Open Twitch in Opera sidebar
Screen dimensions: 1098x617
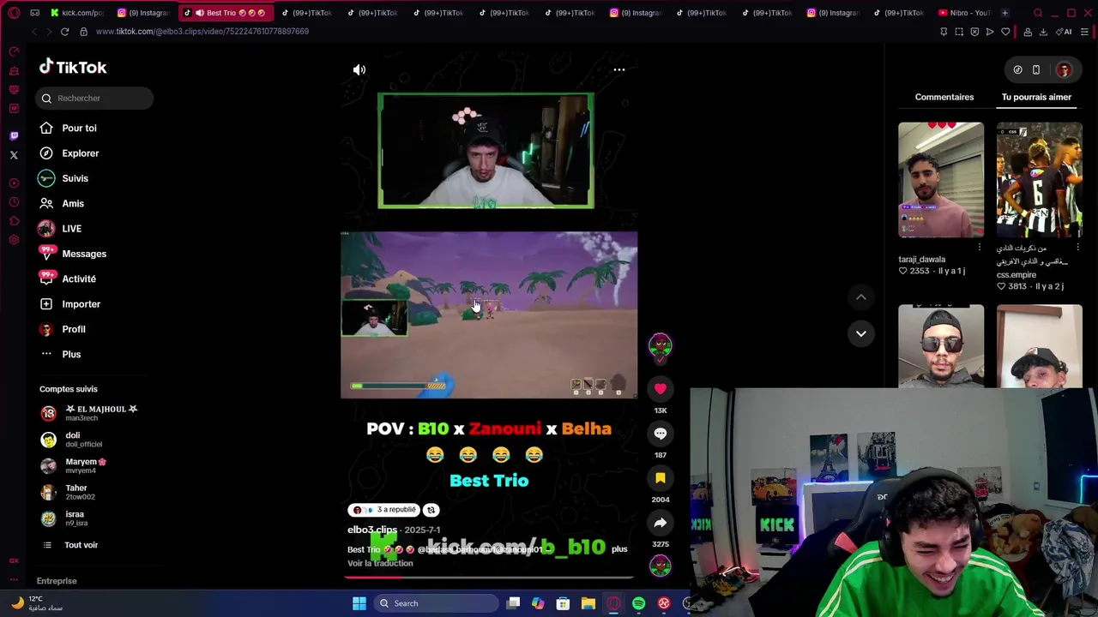(14, 135)
